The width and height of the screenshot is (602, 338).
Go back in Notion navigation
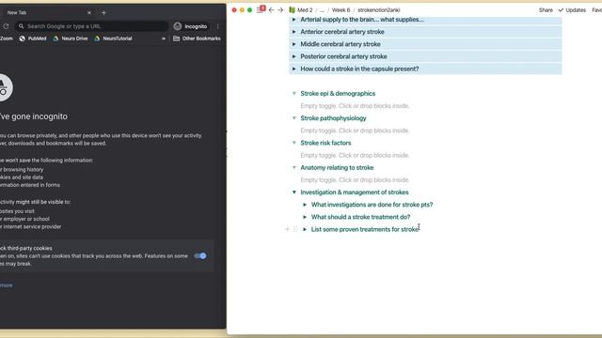click(272, 10)
